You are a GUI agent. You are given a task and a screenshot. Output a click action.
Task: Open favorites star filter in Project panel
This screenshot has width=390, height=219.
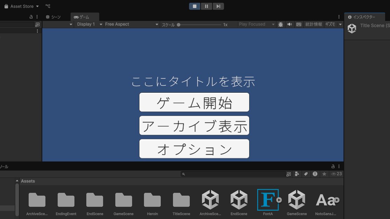click(324, 174)
